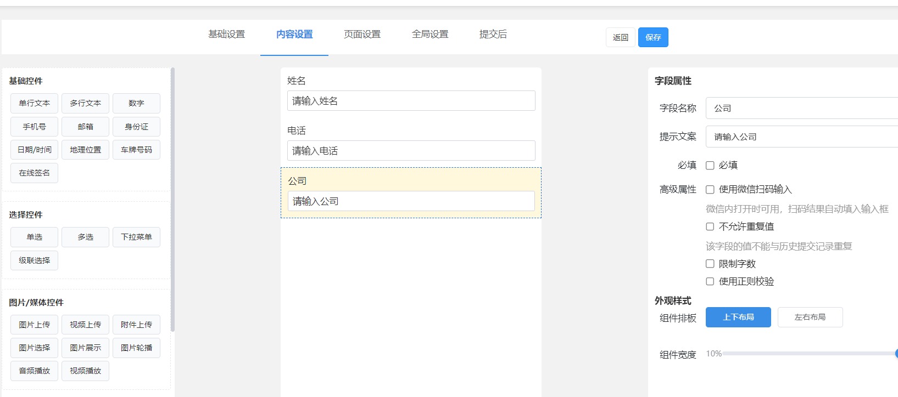Image resolution: width=898 pixels, height=397 pixels.
Task: Add a 图片上传 control
Action: pos(34,325)
